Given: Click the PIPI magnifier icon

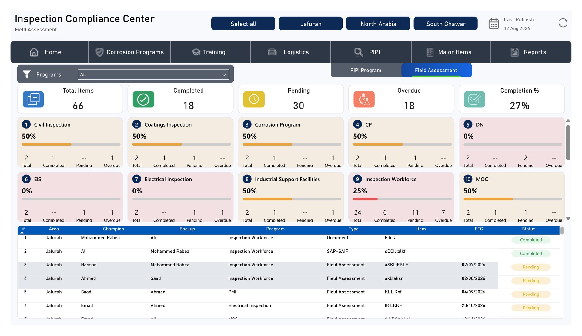Looking at the screenshot, I should click(359, 52).
